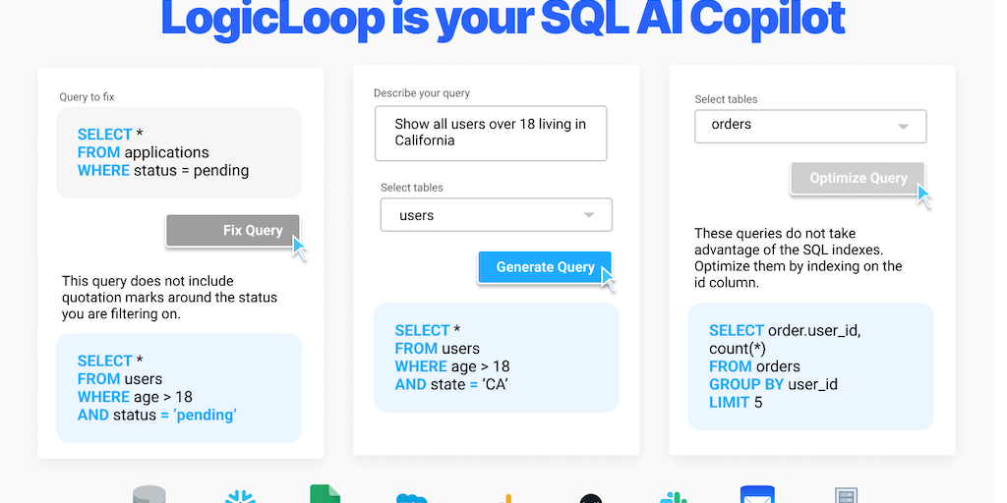Click the LogicLoop SQL AI Copilot heading
The height and width of the screenshot is (503, 1007).
point(503,20)
